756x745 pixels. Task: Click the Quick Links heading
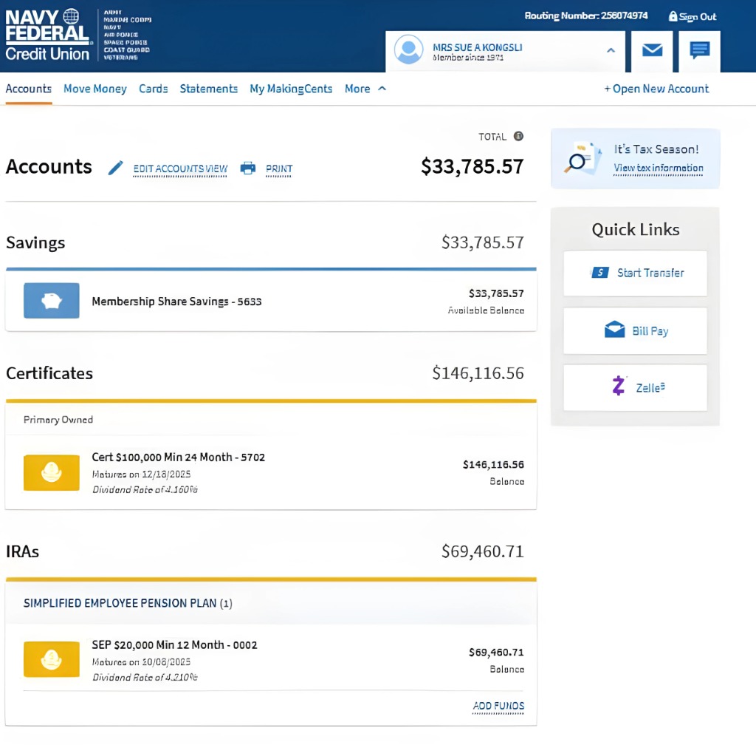point(635,230)
